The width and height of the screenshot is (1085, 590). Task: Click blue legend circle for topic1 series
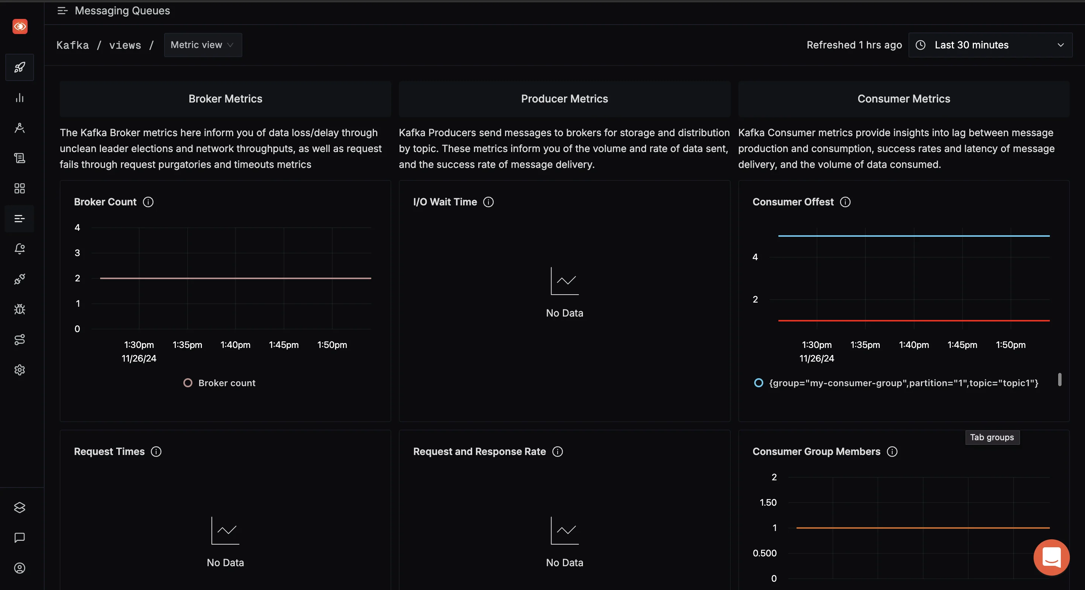pos(759,383)
